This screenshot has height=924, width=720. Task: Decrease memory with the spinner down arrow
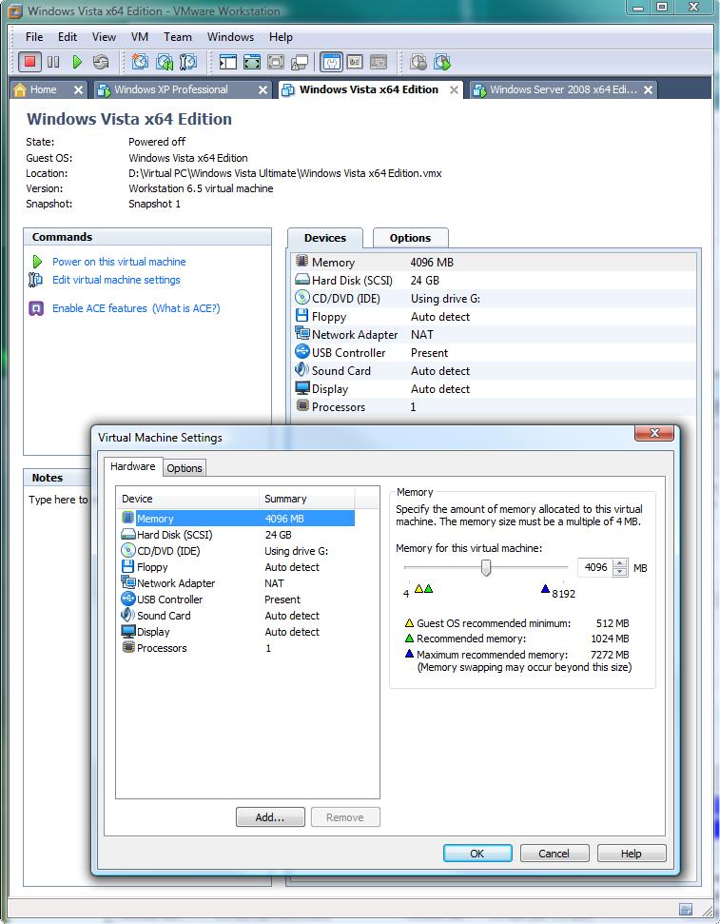coord(620,572)
